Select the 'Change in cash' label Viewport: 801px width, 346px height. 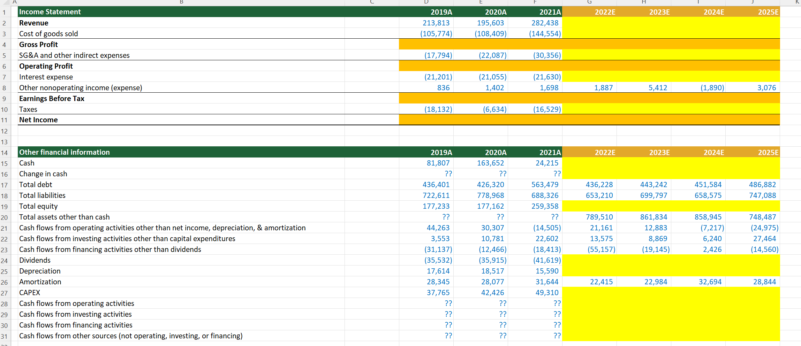(x=43, y=174)
